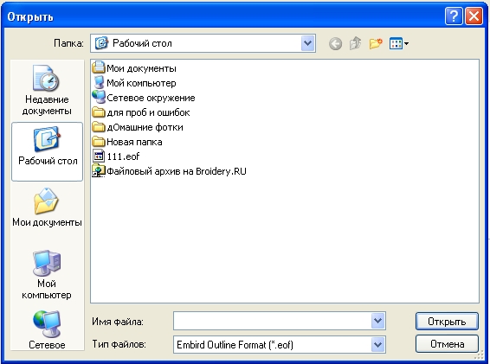This screenshot has height=364, width=490.
Task: Select the 111.eof file icon
Action: tap(99, 156)
